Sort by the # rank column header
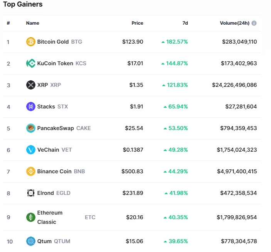 [8, 23]
